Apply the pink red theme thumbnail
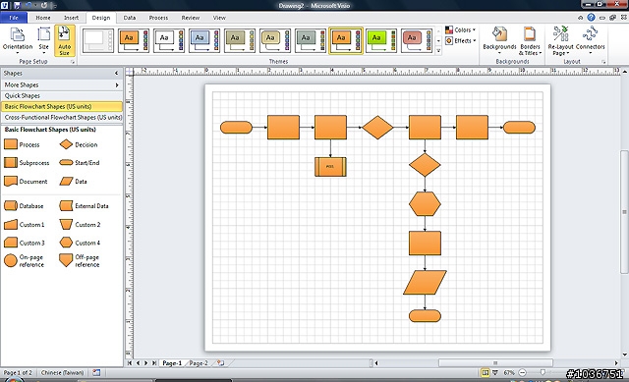Image resolution: width=629 pixels, height=382 pixels. 416,40
